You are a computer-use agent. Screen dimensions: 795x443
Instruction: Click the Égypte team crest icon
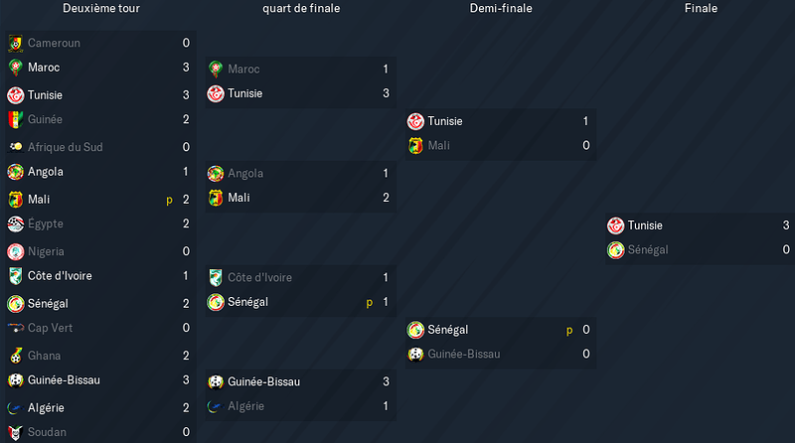16,223
